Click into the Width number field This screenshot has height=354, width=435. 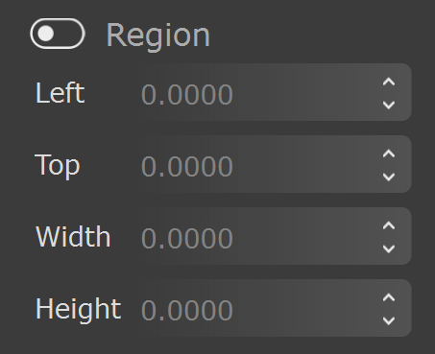274,236
